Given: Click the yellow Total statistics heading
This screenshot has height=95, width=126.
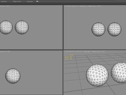Looking at the screenshot, I should (71, 55).
